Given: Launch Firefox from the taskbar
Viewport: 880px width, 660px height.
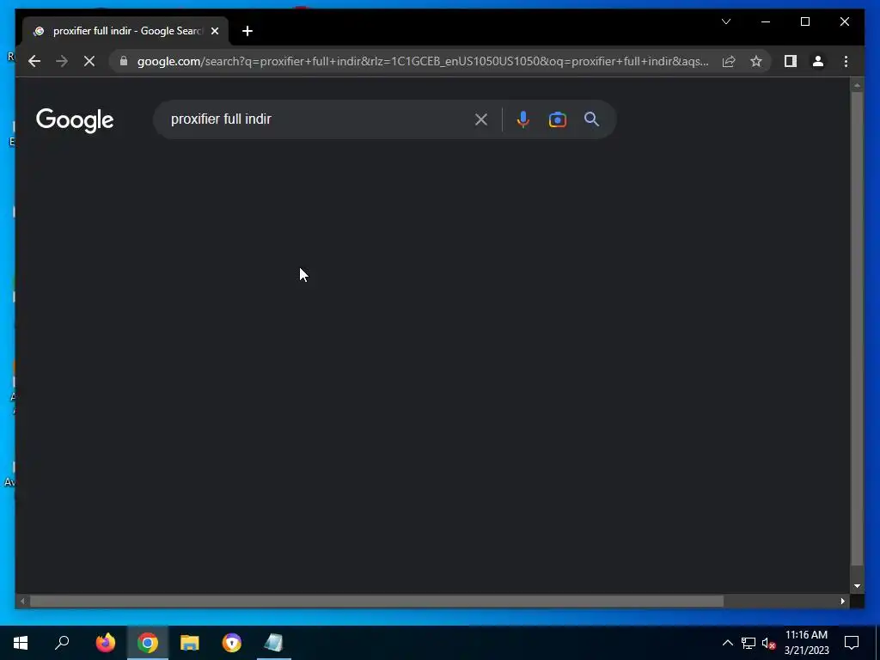Looking at the screenshot, I should click(106, 643).
